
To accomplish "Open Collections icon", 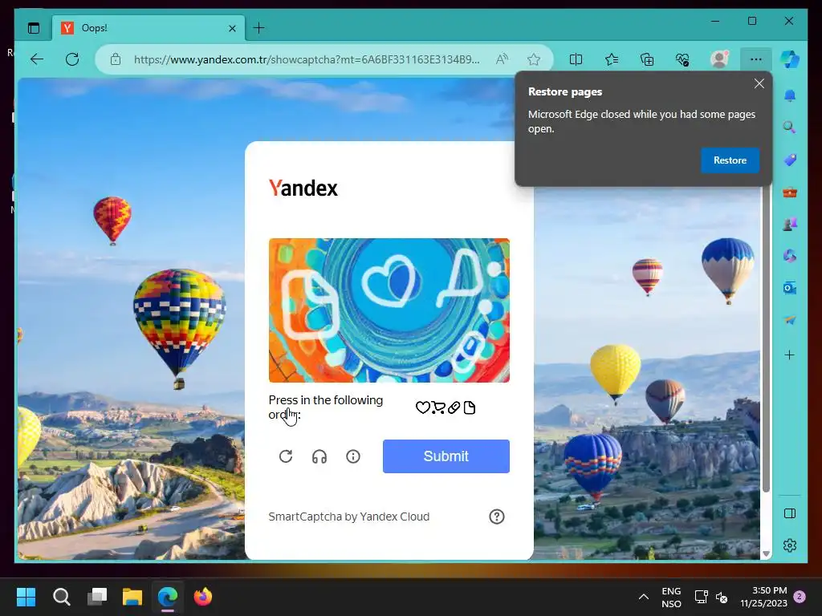I will [x=647, y=59].
